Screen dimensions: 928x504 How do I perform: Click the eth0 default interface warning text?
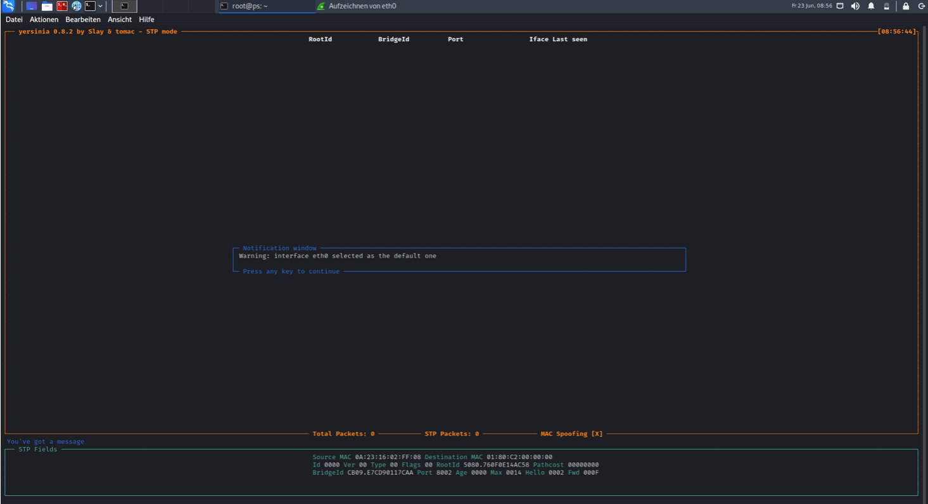[338, 256]
